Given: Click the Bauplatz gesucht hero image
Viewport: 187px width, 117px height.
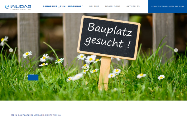Looking at the screenshot, I should pyautogui.click(x=93, y=57).
